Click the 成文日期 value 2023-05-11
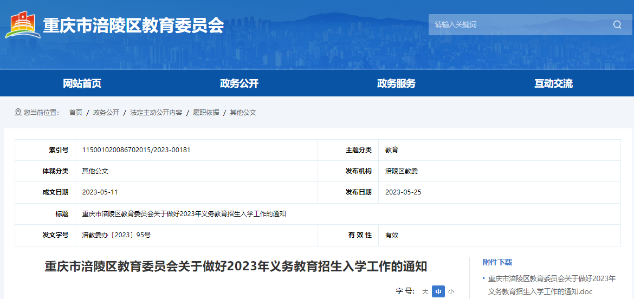The height and width of the screenshot is (299, 634). click(x=100, y=192)
